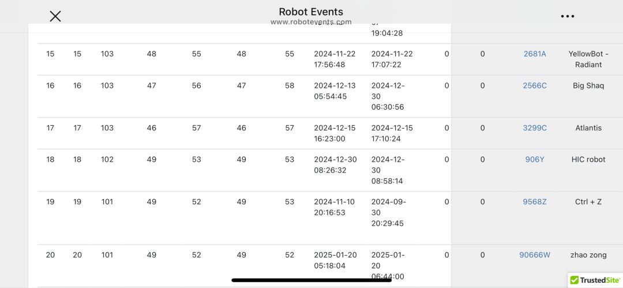Select the Atlantis team name
Viewport: 623px width, 288px height.
[x=588, y=128]
